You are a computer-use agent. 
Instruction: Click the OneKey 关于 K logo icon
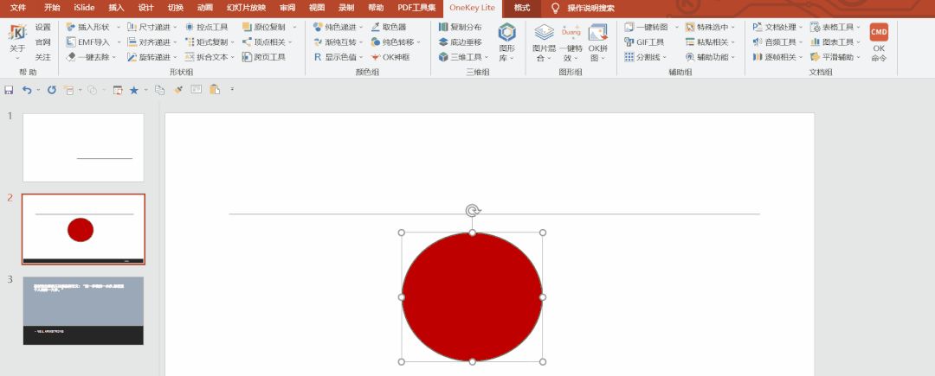[x=18, y=33]
